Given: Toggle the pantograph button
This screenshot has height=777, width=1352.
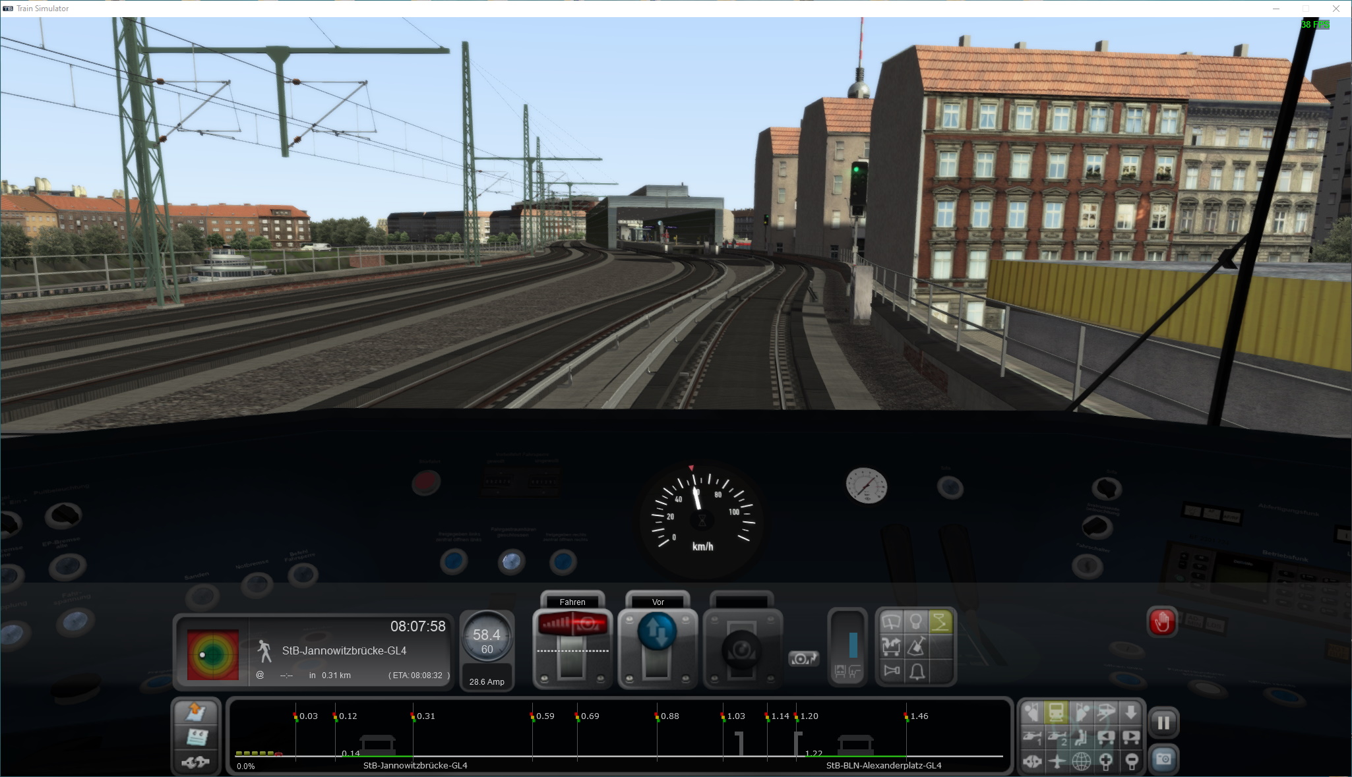Looking at the screenshot, I should (x=940, y=621).
